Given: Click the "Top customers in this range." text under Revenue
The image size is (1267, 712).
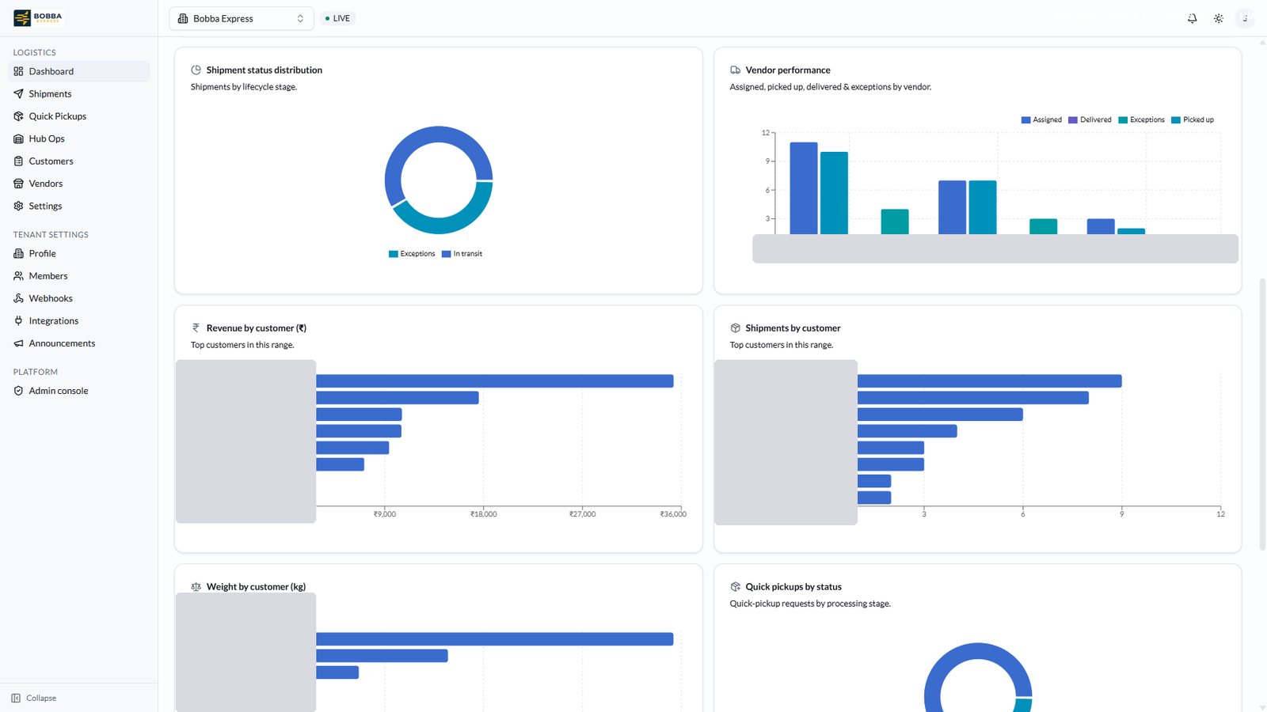Looking at the screenshot, I should (x=242, y=345).
